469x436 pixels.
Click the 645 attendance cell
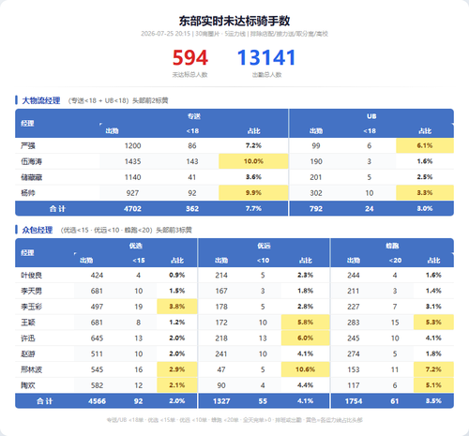(x=97, y=338)
